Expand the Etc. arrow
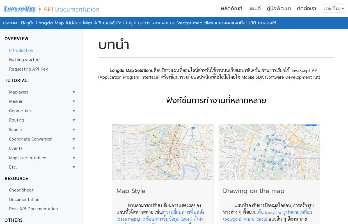 74,167
